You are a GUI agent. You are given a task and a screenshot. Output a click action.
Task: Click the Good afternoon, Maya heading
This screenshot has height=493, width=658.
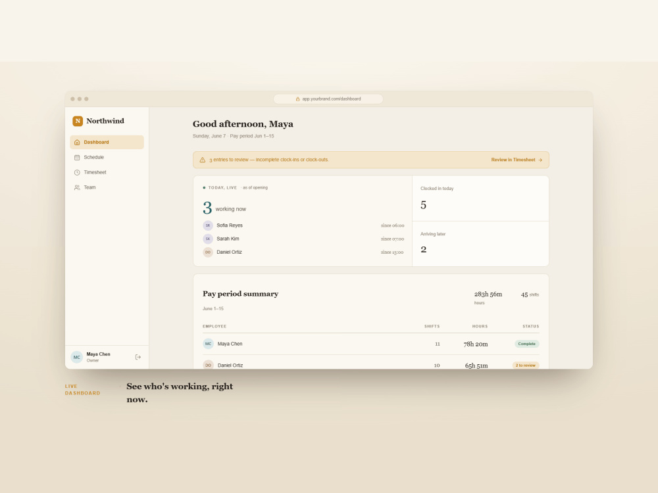[x=243, y=124]
